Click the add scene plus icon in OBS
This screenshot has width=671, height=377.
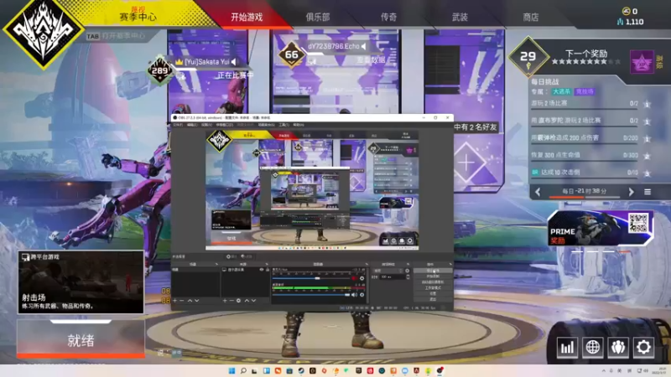[174, 301]
